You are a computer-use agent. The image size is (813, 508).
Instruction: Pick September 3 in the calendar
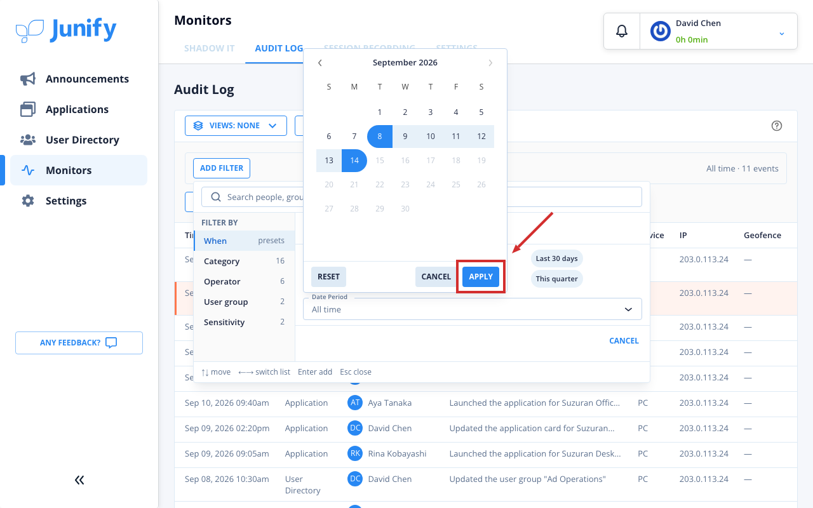click(x=431, y=112)
